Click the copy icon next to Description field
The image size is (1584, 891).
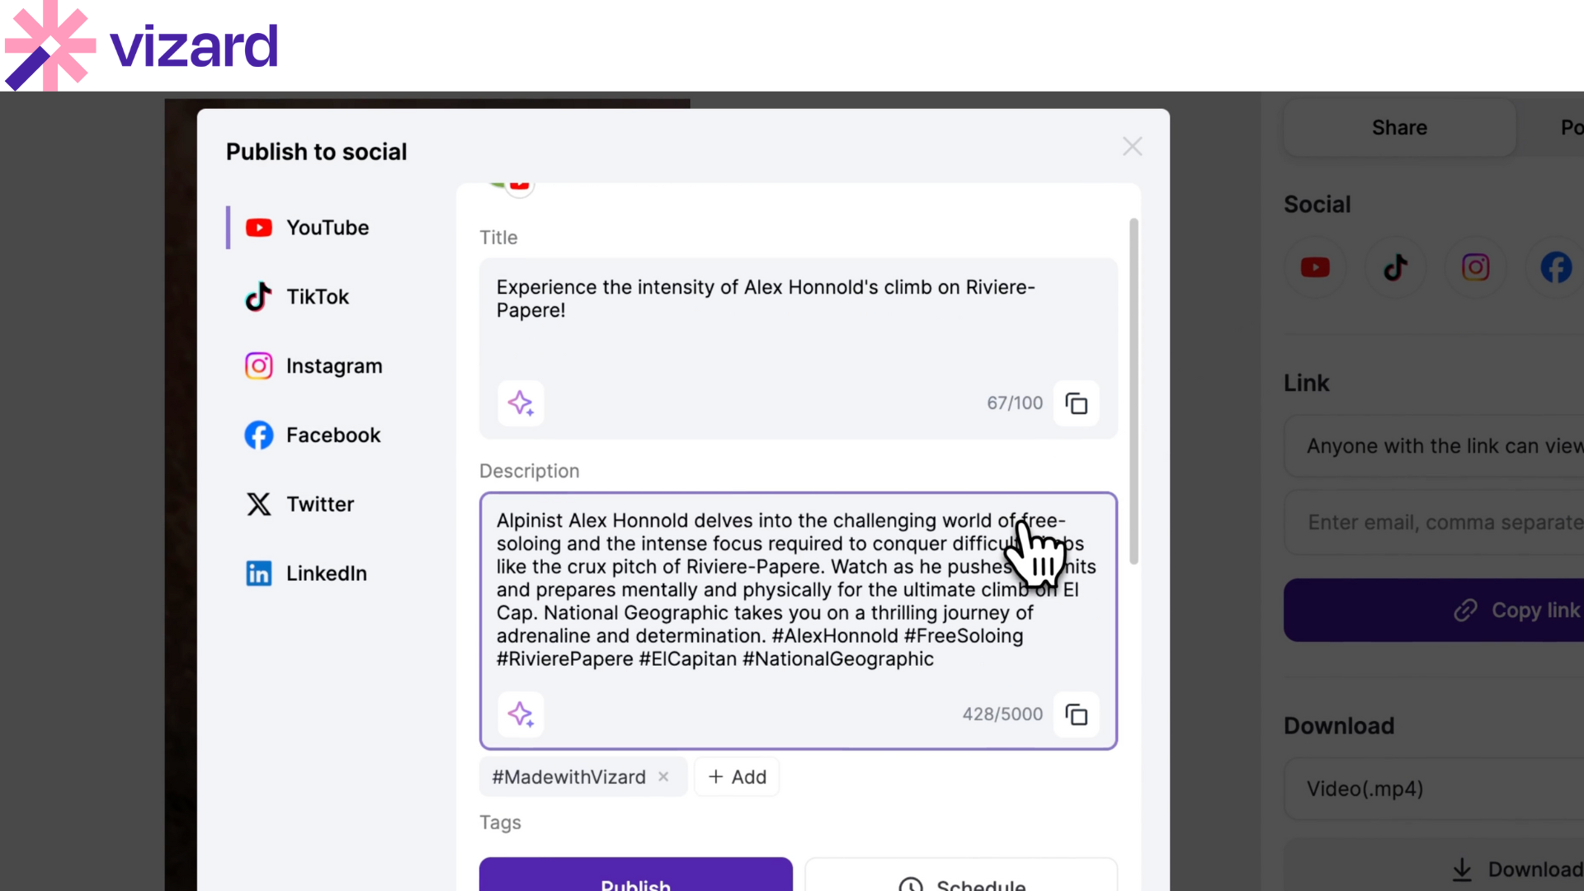(1077, 714)
